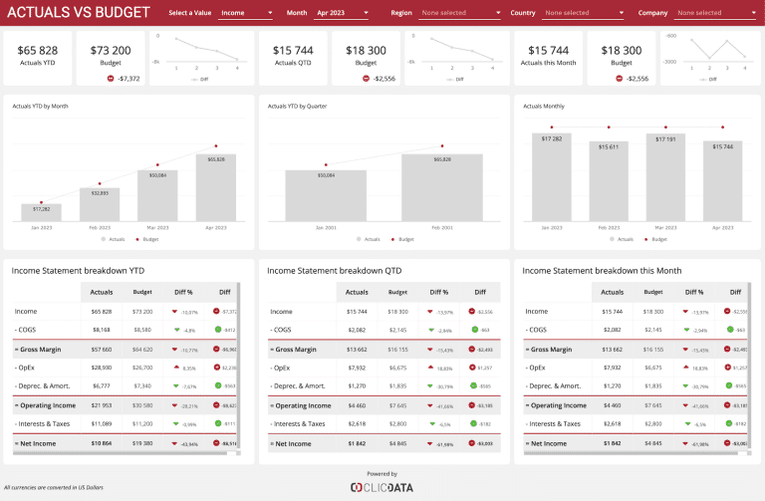Expand the Month dropdown set to Apr 2023
This screenshot has height=501, width=765.
pos(343,13)
